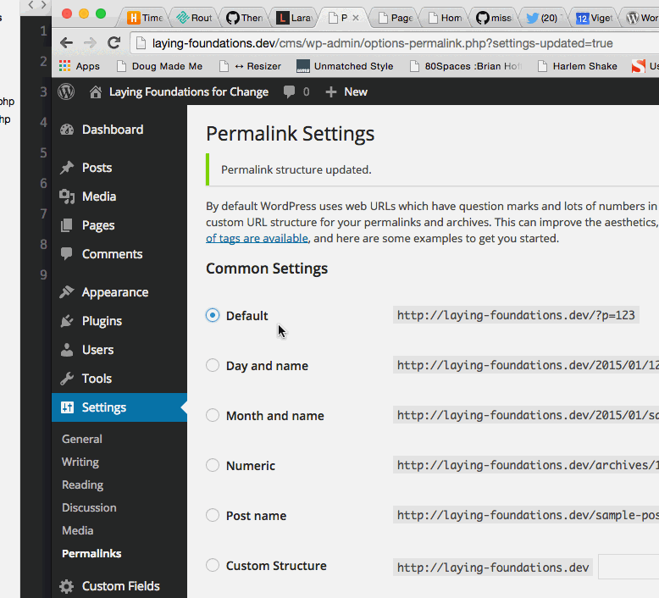Switch to the GitHub Then browser tab

tap(243, 17)
